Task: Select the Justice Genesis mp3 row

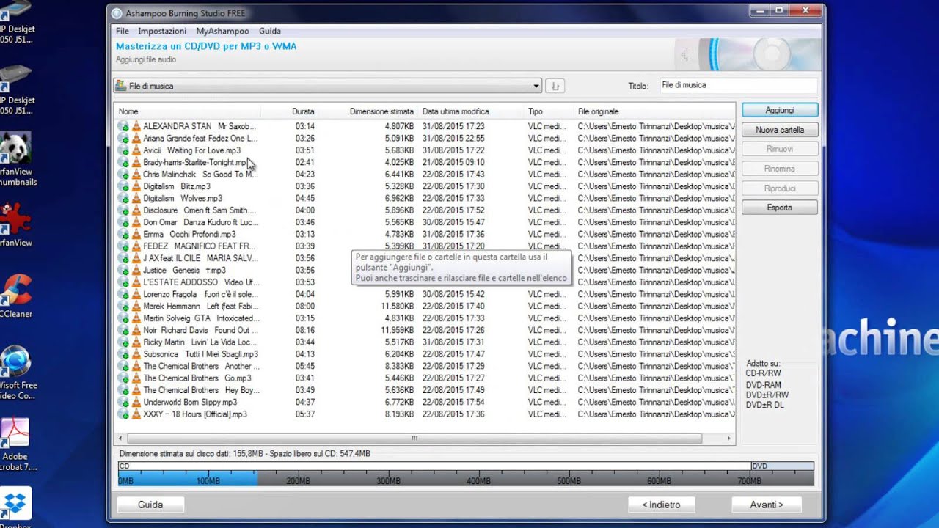Action: 425,270
